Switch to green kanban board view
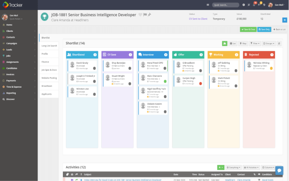This screenshot has width=289, height=181. pyautogui.click(x=224, y=44)
